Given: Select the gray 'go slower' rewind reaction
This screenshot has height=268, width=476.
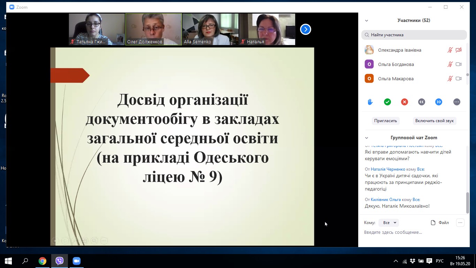Looking at the screenshot, I should (422, 102).
